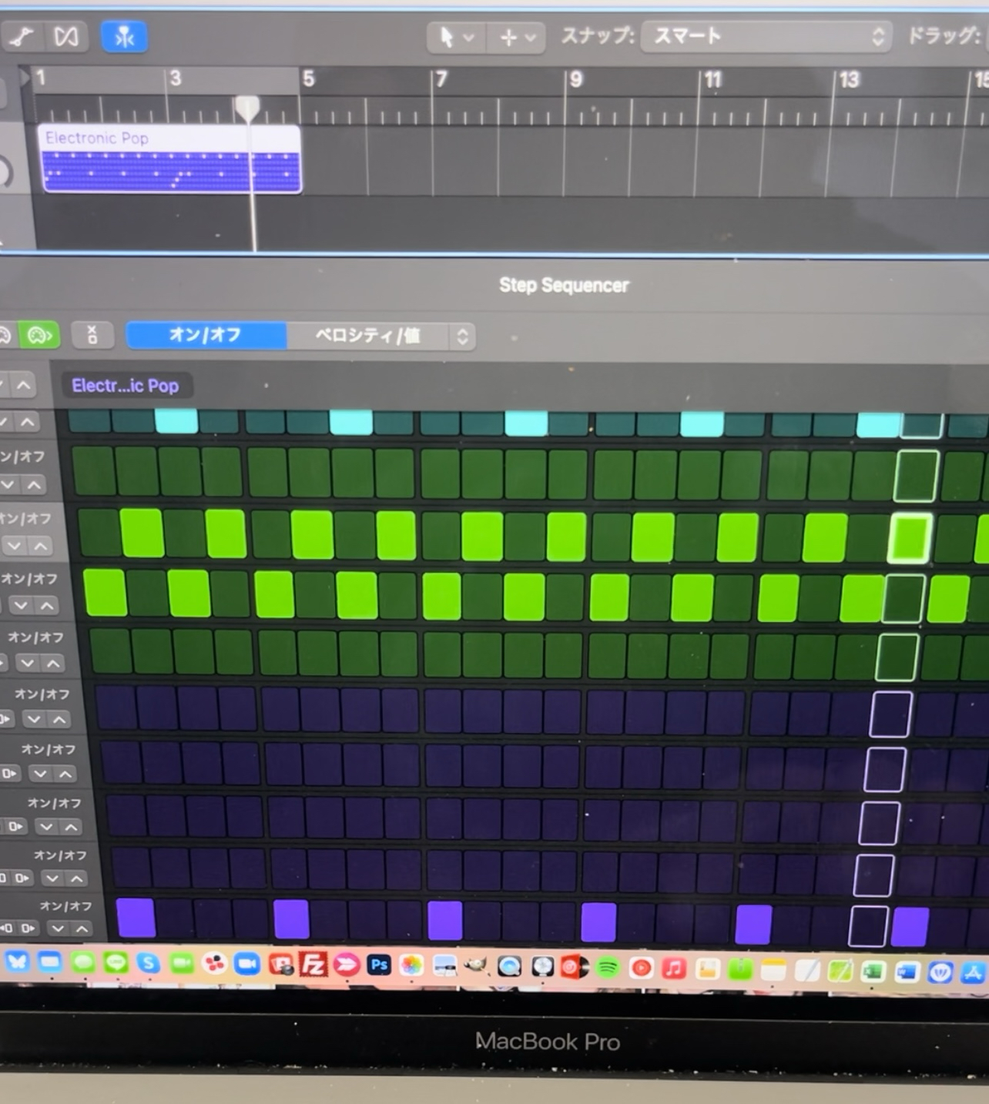Click the Flex bowtie icon in toolbar
The height and width of the screenshot is (1104, 989).
66,36
